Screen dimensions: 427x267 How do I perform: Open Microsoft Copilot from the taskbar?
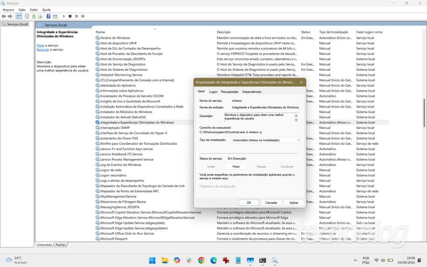point(177,261)
